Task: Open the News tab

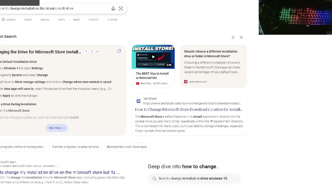Action: click(x=77, y=20)
